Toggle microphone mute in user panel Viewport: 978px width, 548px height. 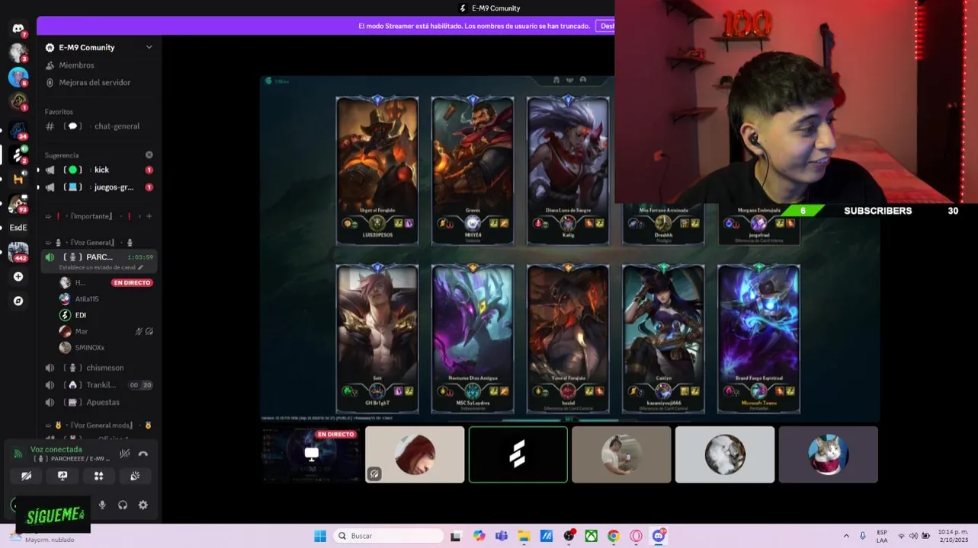coord(102,505)
